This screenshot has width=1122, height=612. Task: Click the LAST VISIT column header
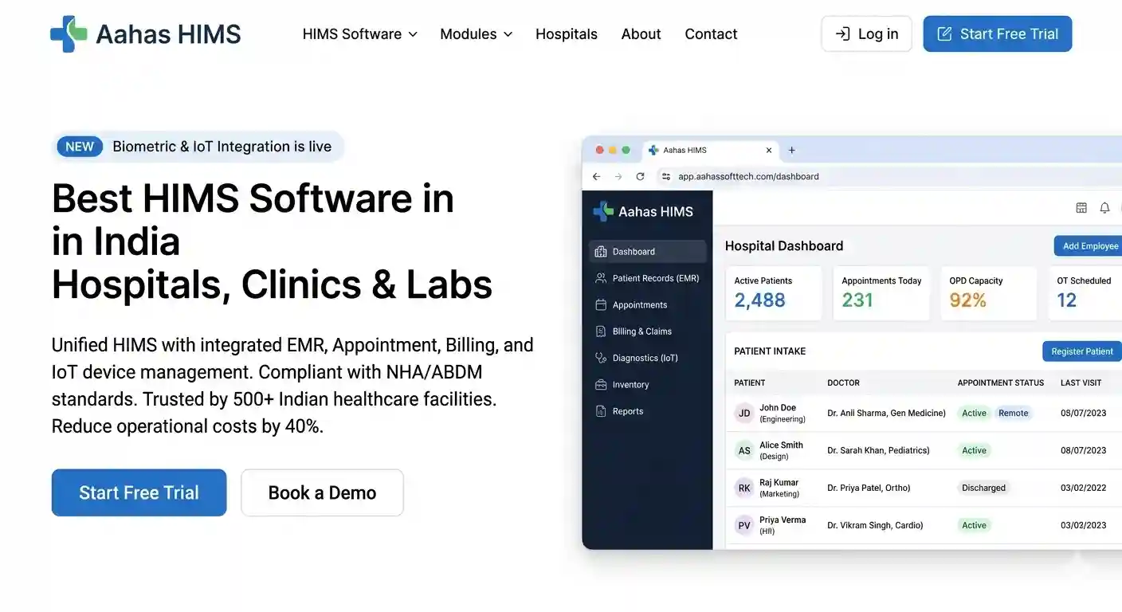(1081, 383)
